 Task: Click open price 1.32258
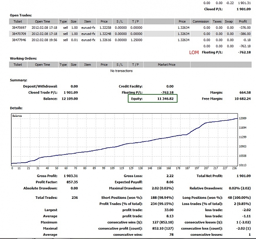(105, 27)
